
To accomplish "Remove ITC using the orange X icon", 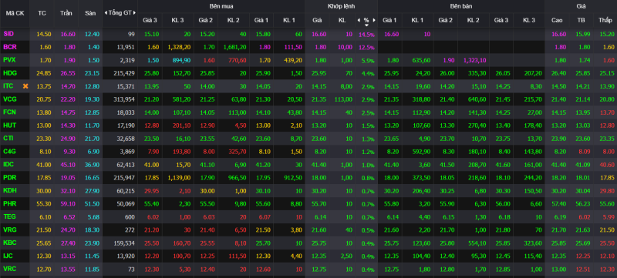I will tap(25, 86).
